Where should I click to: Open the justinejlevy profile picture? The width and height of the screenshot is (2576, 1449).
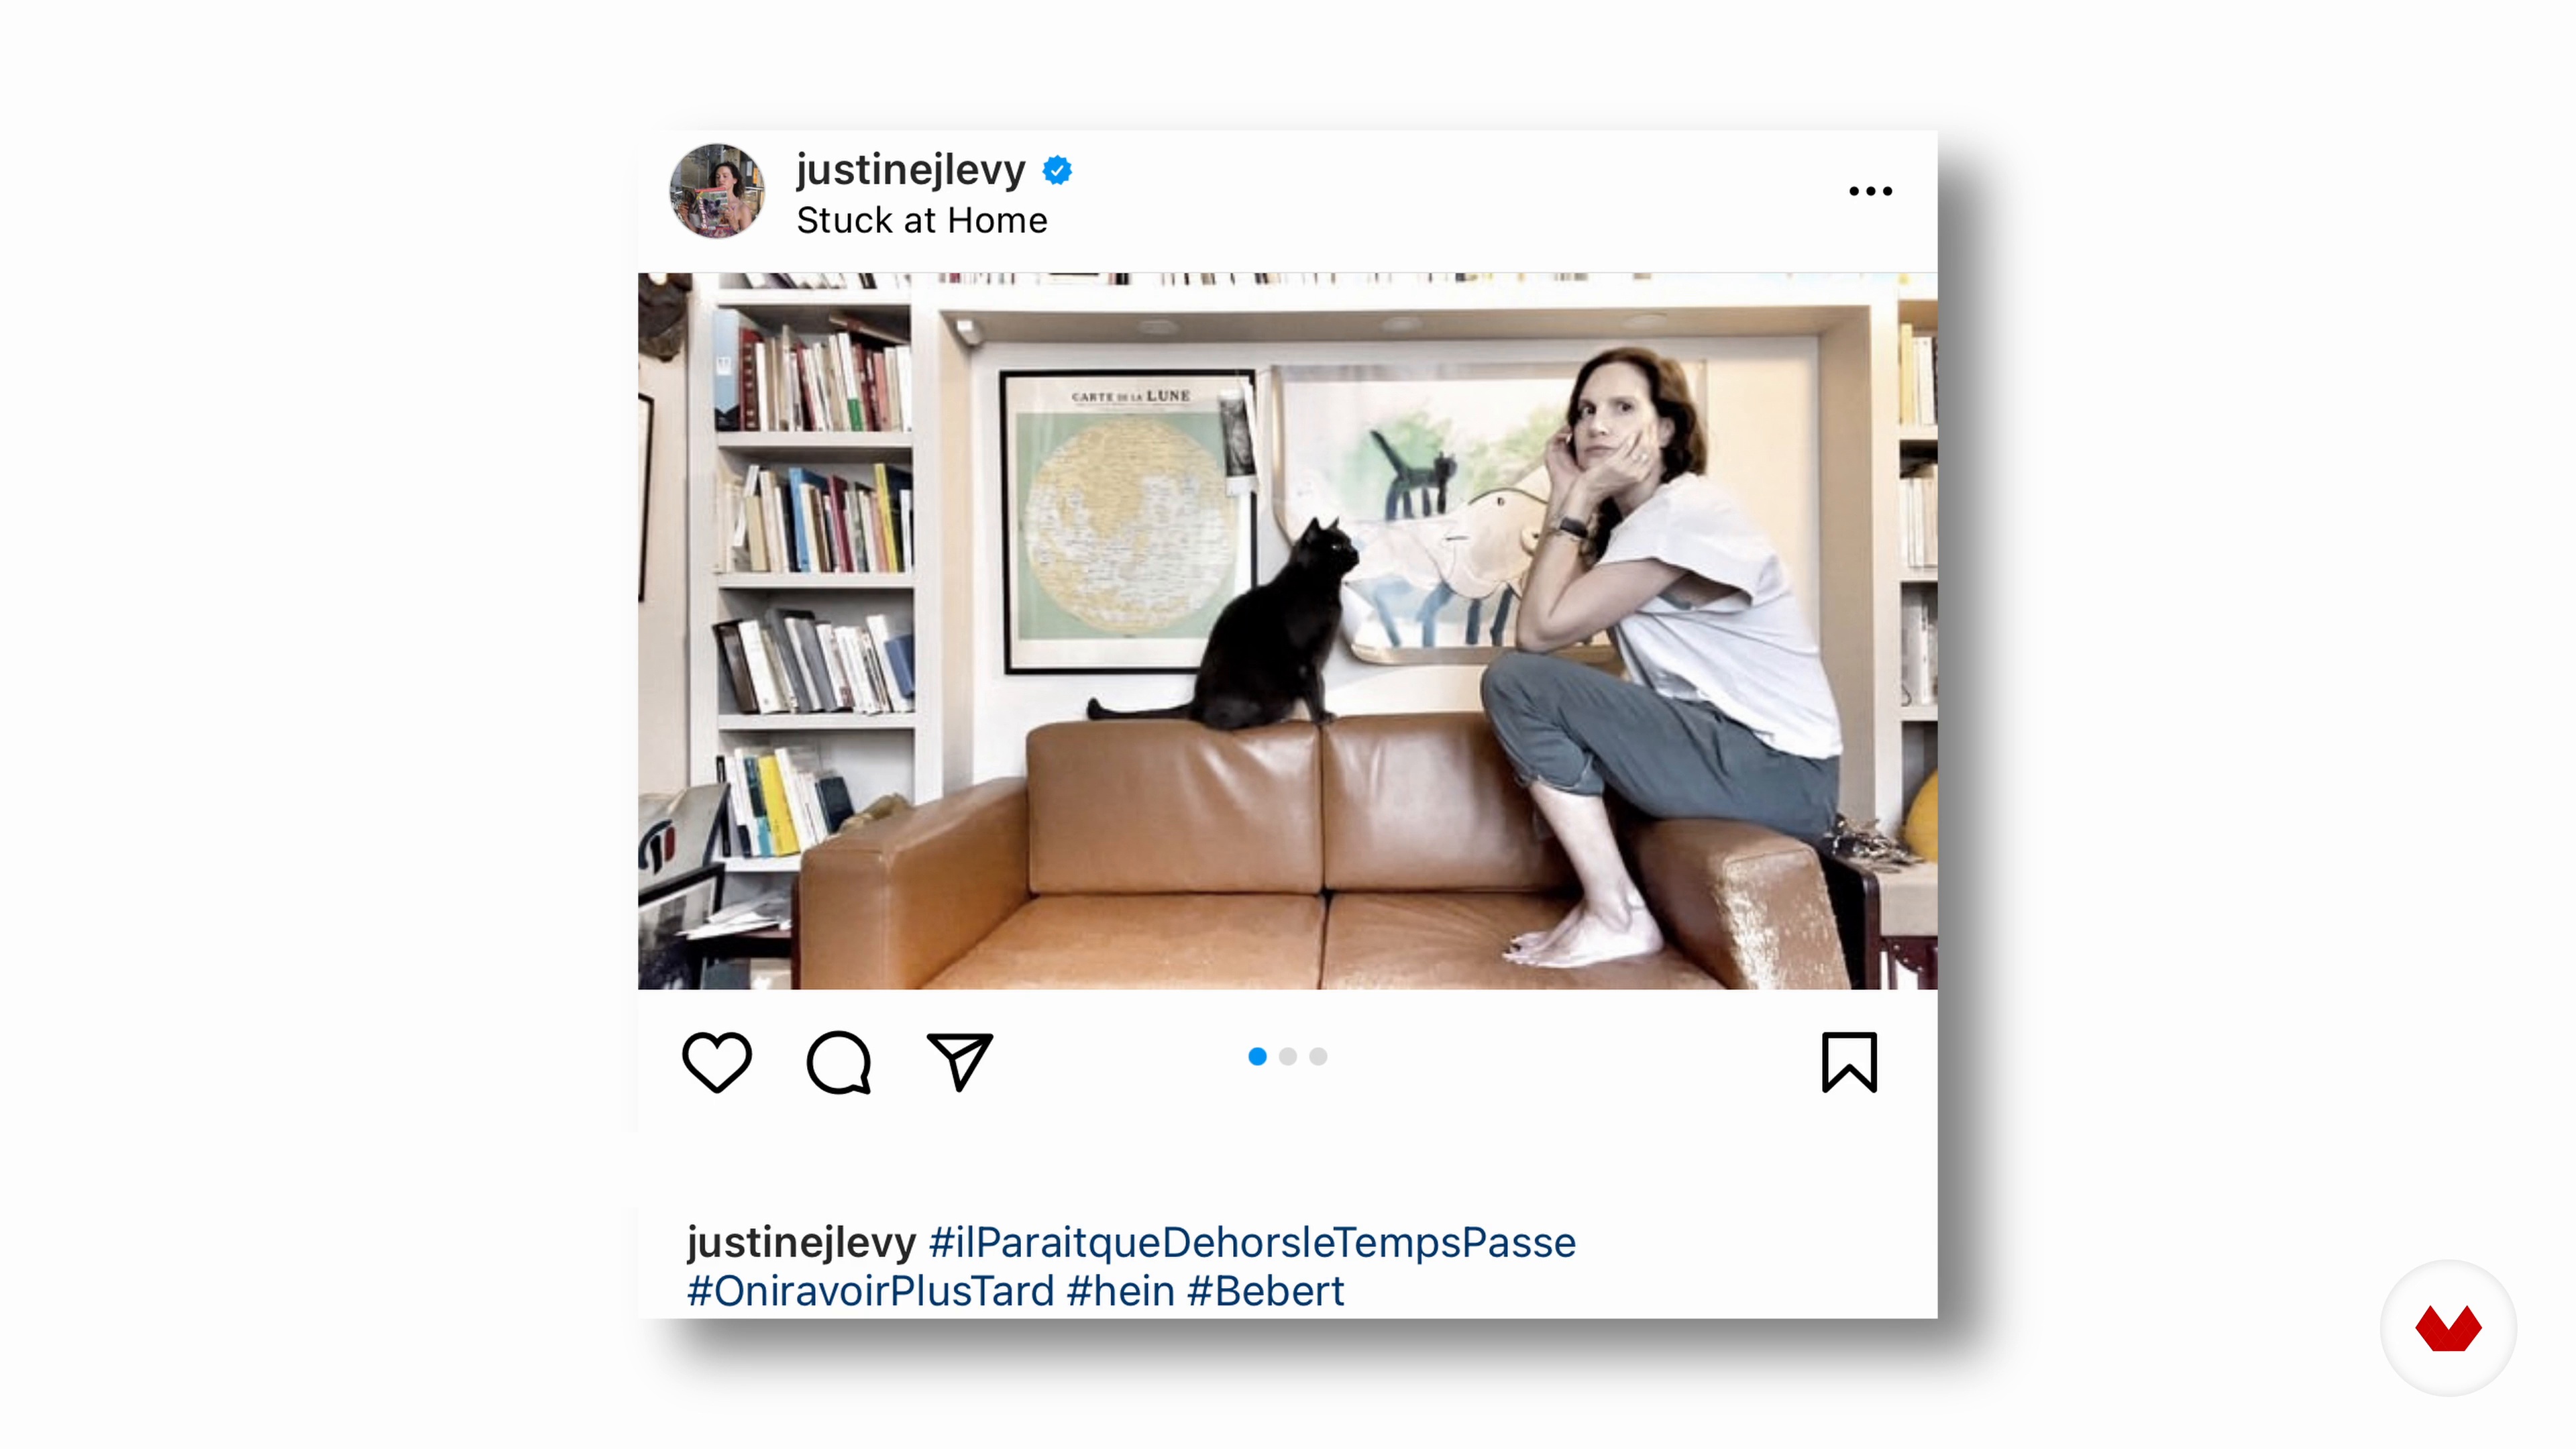pos(717,191)
